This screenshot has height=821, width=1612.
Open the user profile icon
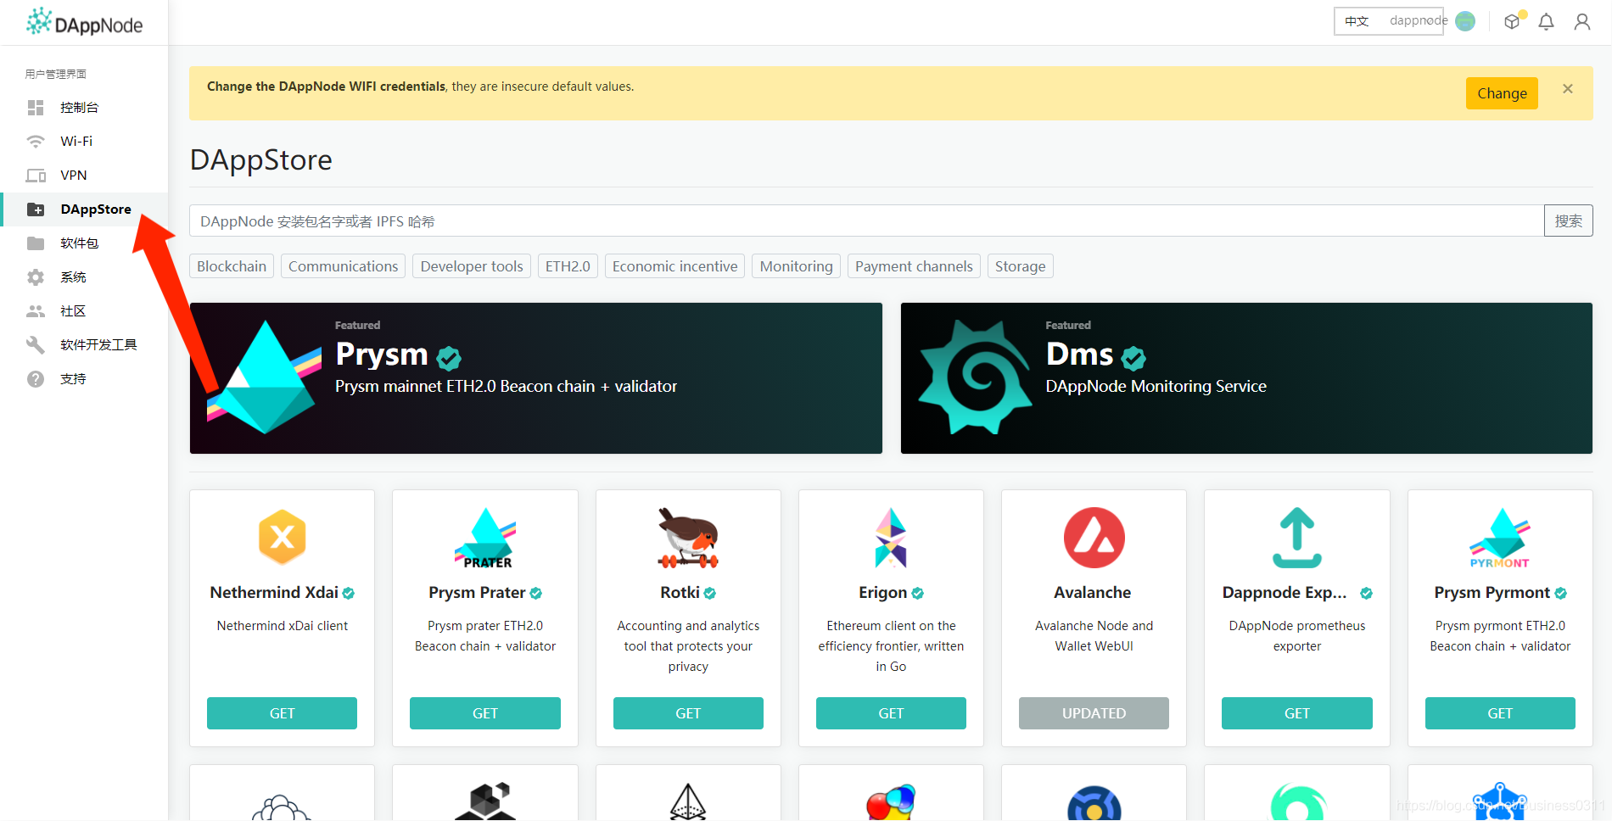(x=1582, y=22)
